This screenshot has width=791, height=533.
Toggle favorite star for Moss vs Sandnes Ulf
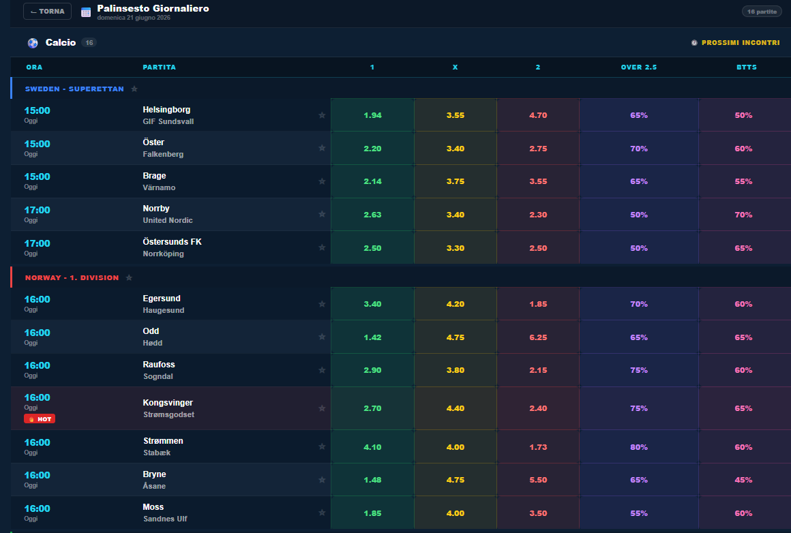[322, 513]
